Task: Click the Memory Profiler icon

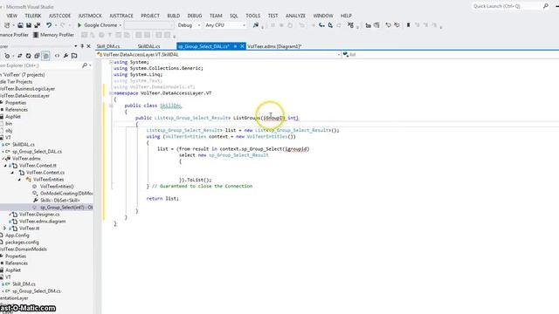Action: (36, 35)
